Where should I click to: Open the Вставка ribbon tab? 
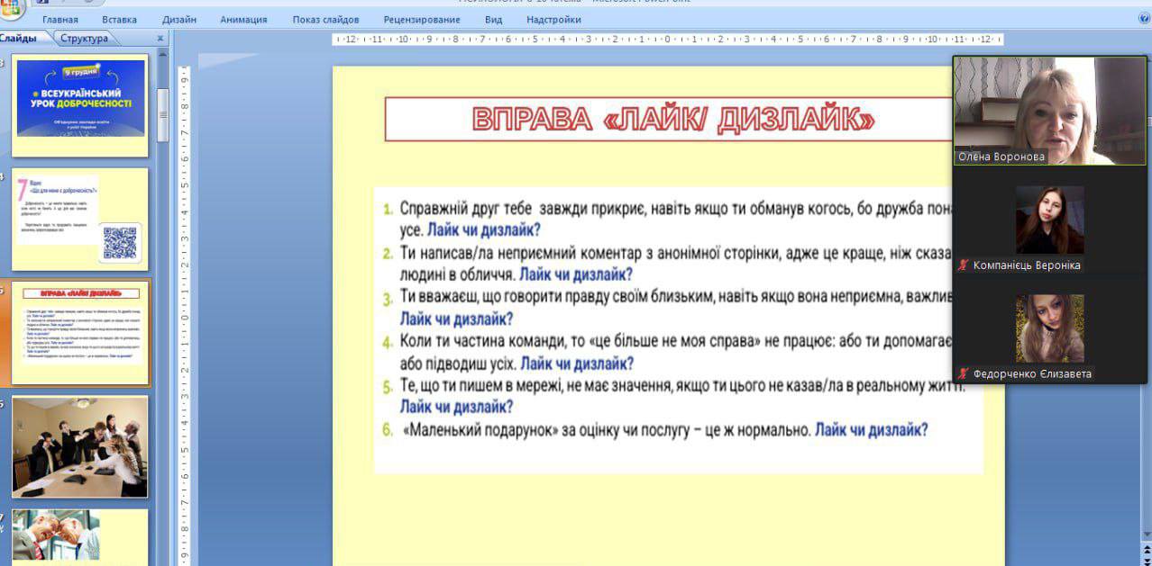pos(120,19)
